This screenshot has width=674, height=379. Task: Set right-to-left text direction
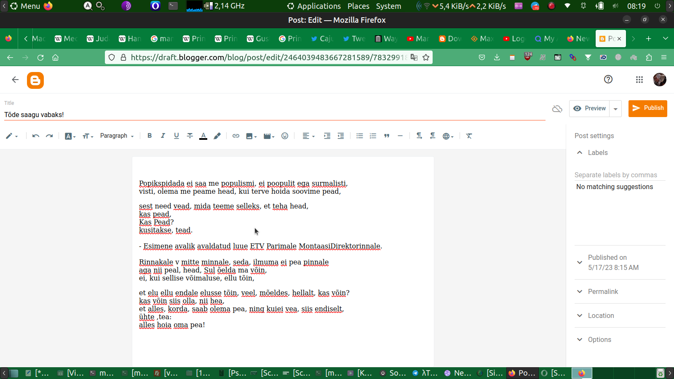433,136
